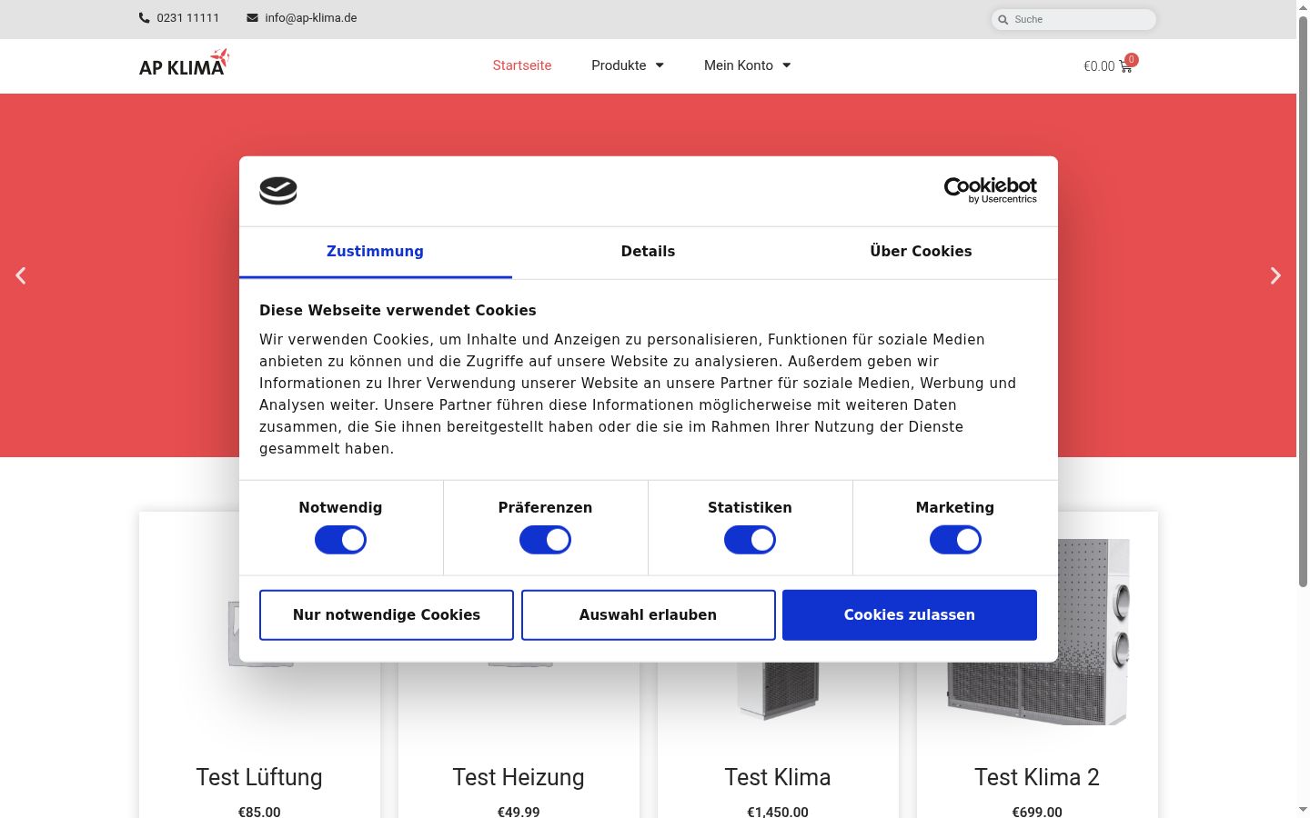The height and width of the screenshot is (818, 1310).
Task: Disable the Präferenzen cookie switch
Action: pyautogui.click(x=545, y=540)
